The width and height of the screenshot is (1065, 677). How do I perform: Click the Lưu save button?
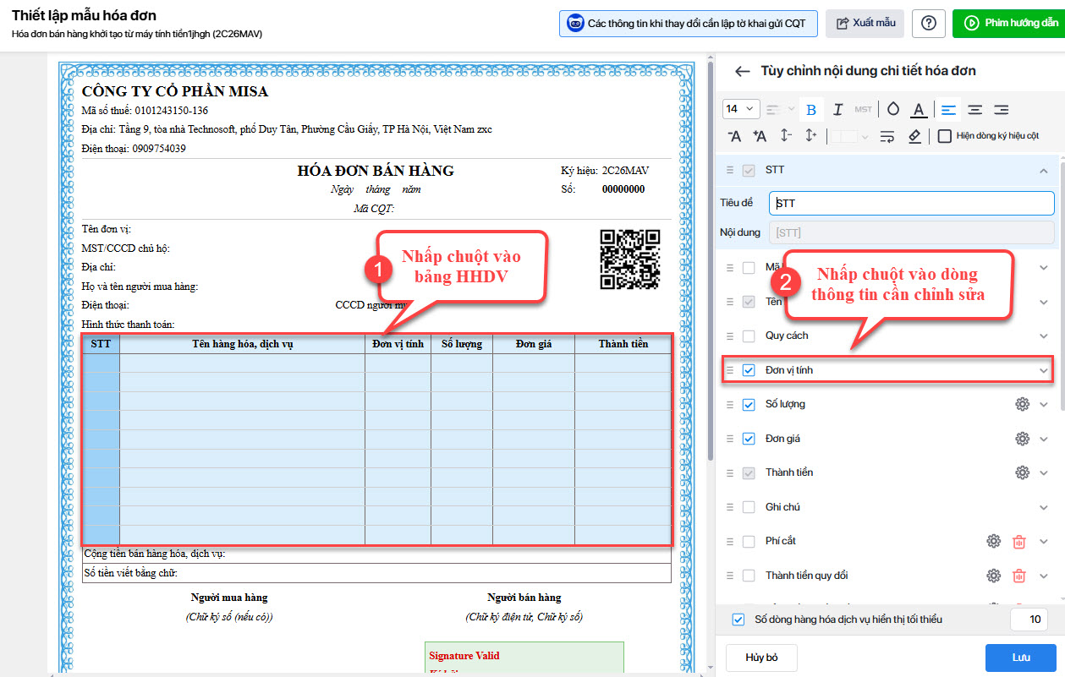(1020, 657)
